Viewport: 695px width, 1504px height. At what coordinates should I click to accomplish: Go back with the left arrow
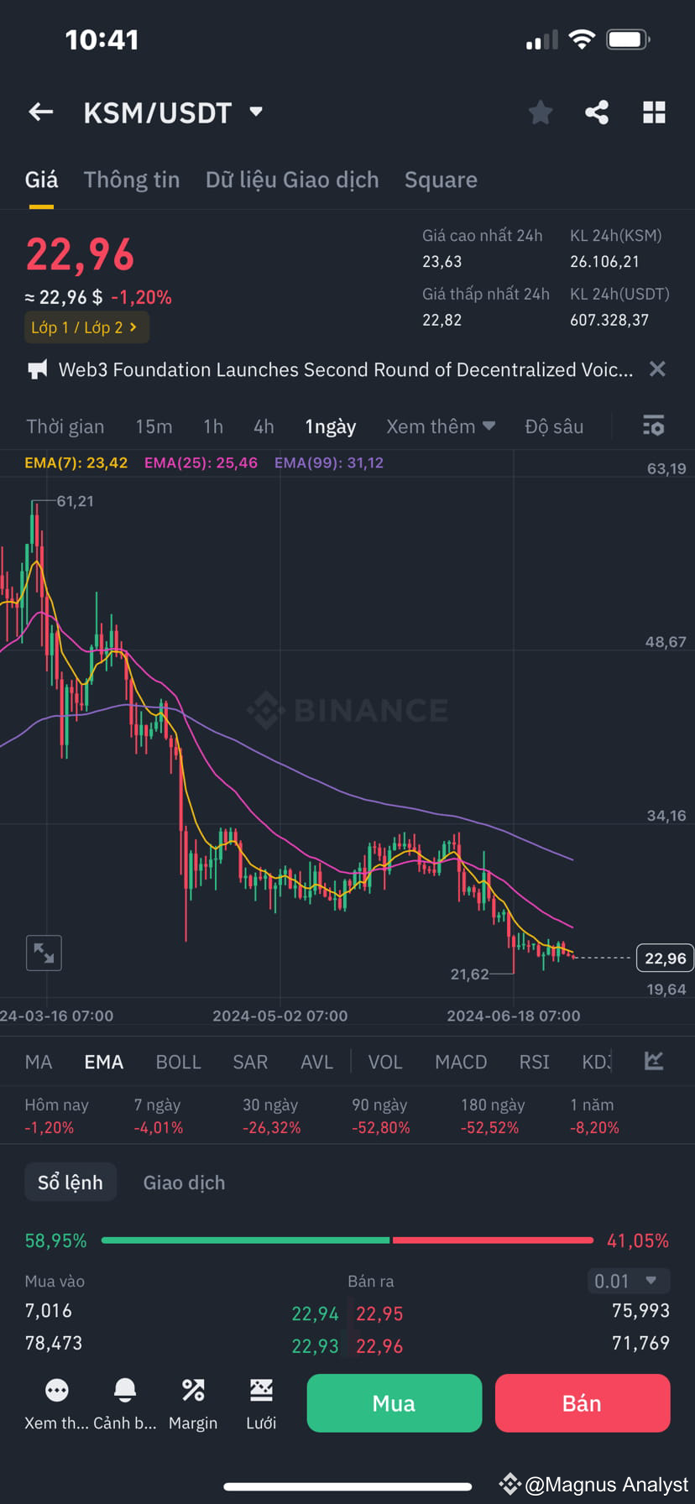[x=41, y=112]
